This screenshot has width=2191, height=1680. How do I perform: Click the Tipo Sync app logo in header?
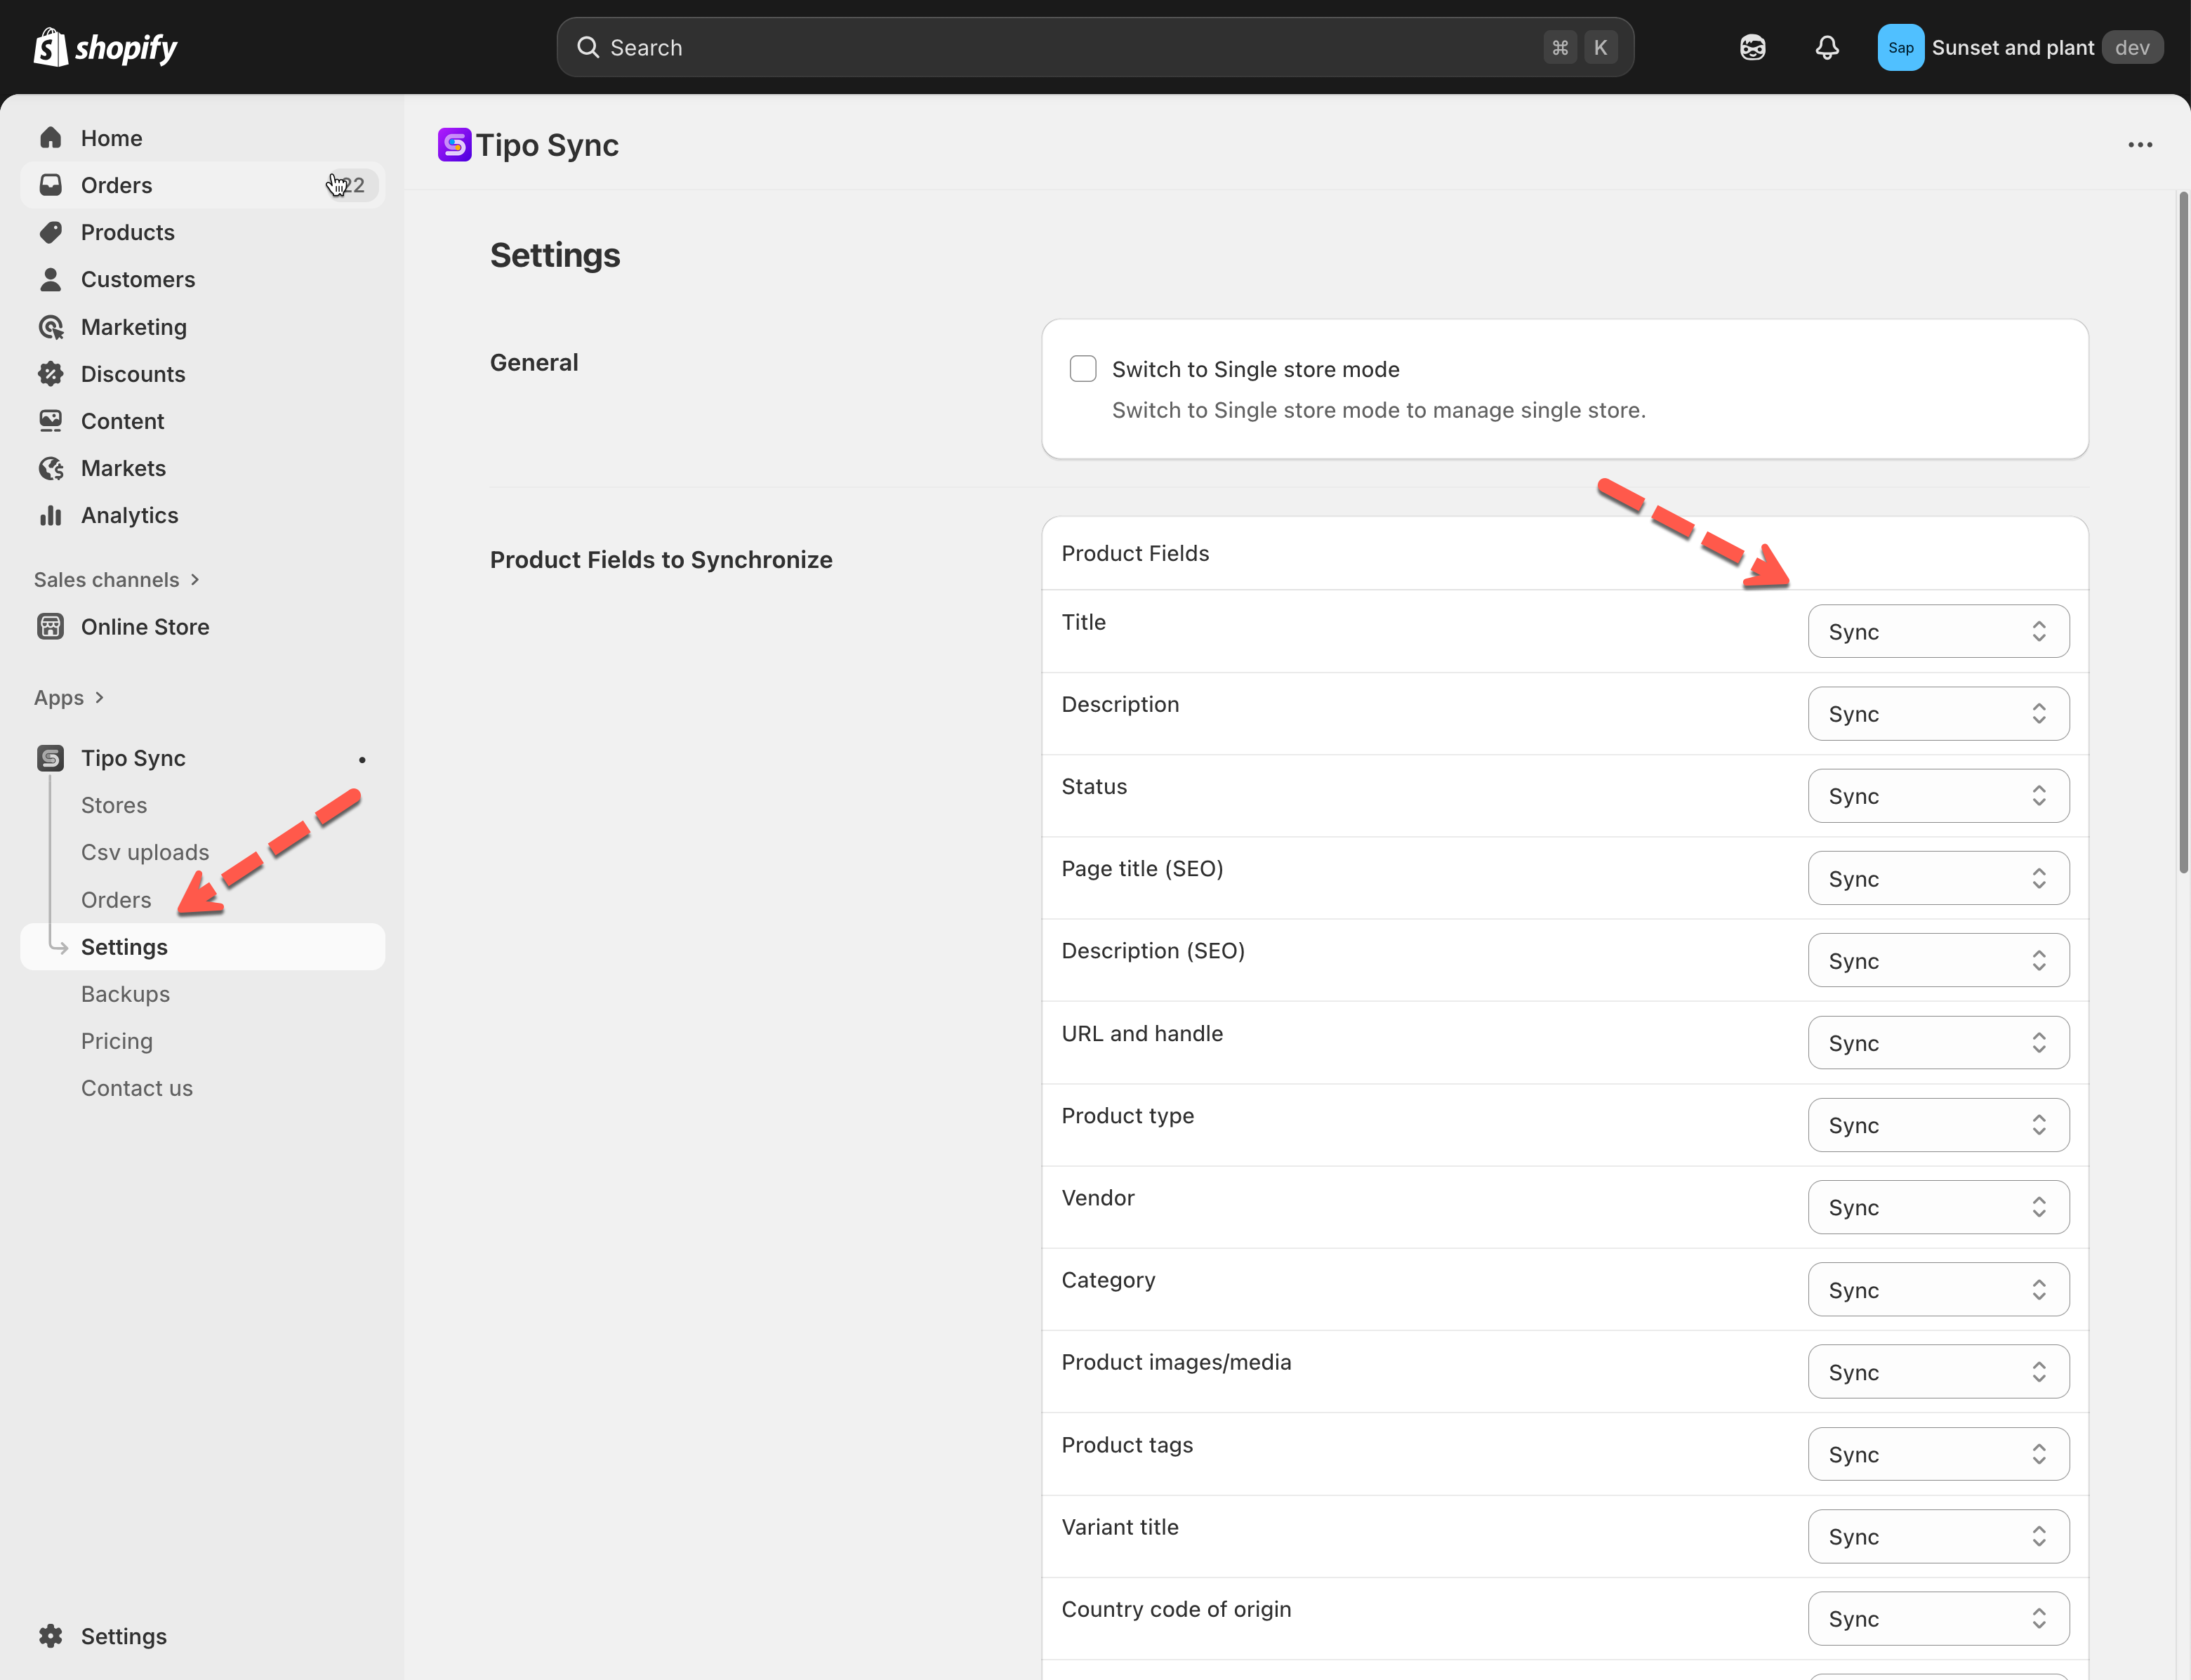454,145
